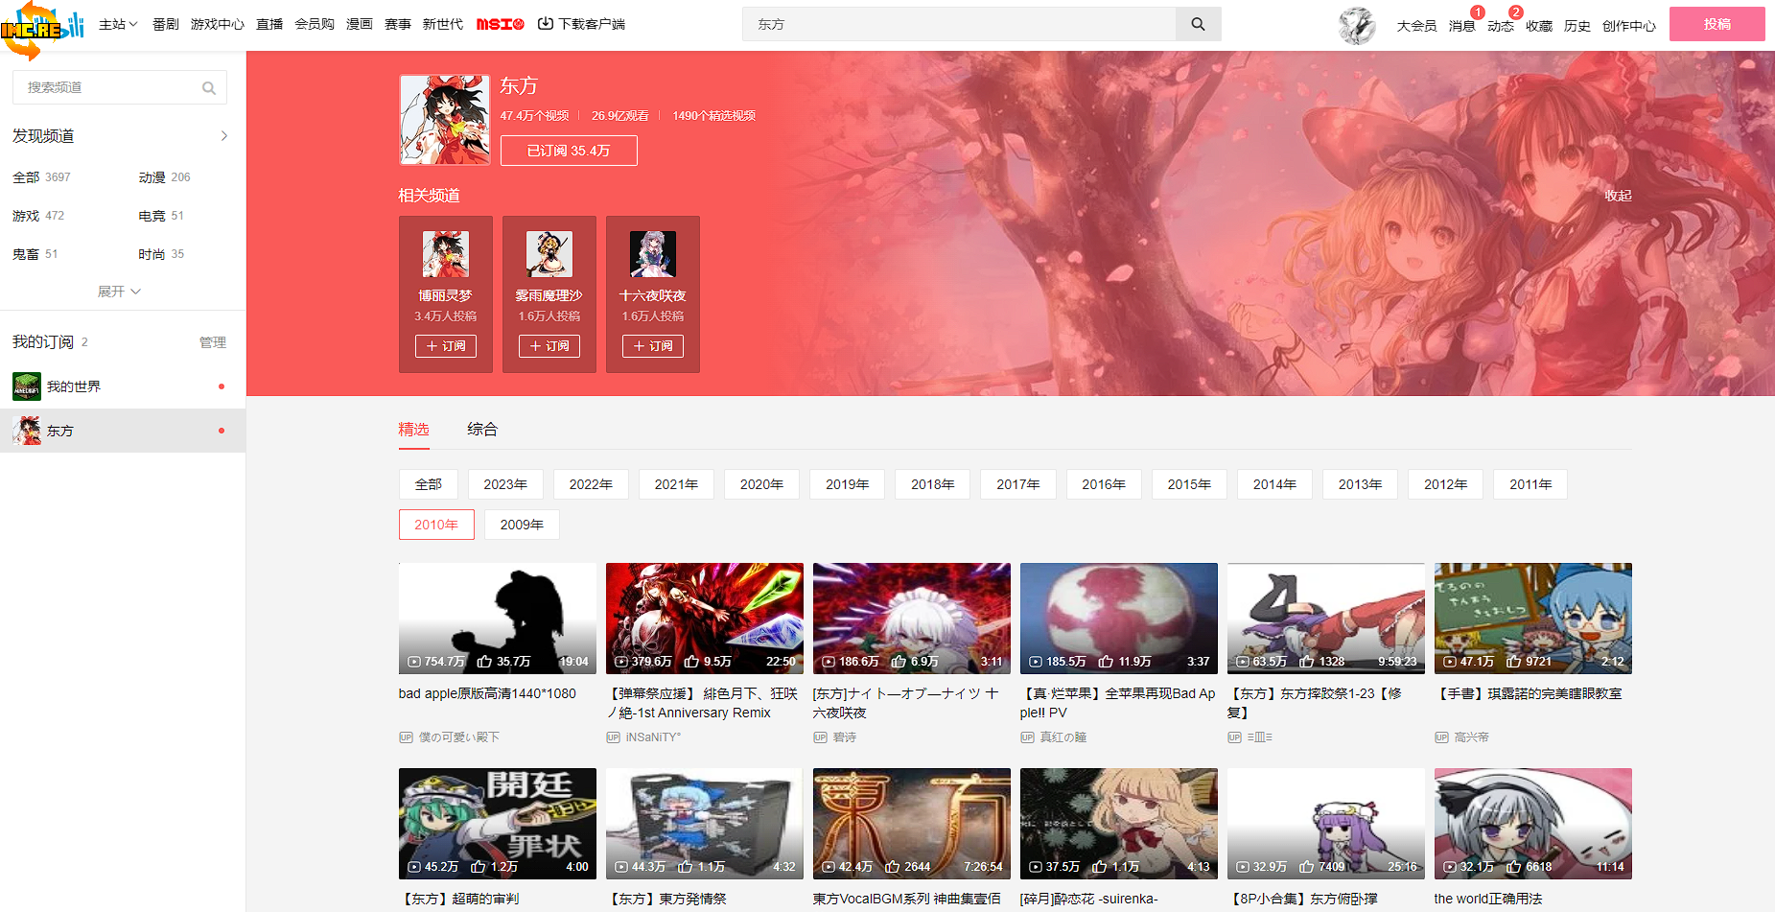Collapse related channels with 收起
1775x912 pixels.
pos(1618,196)
